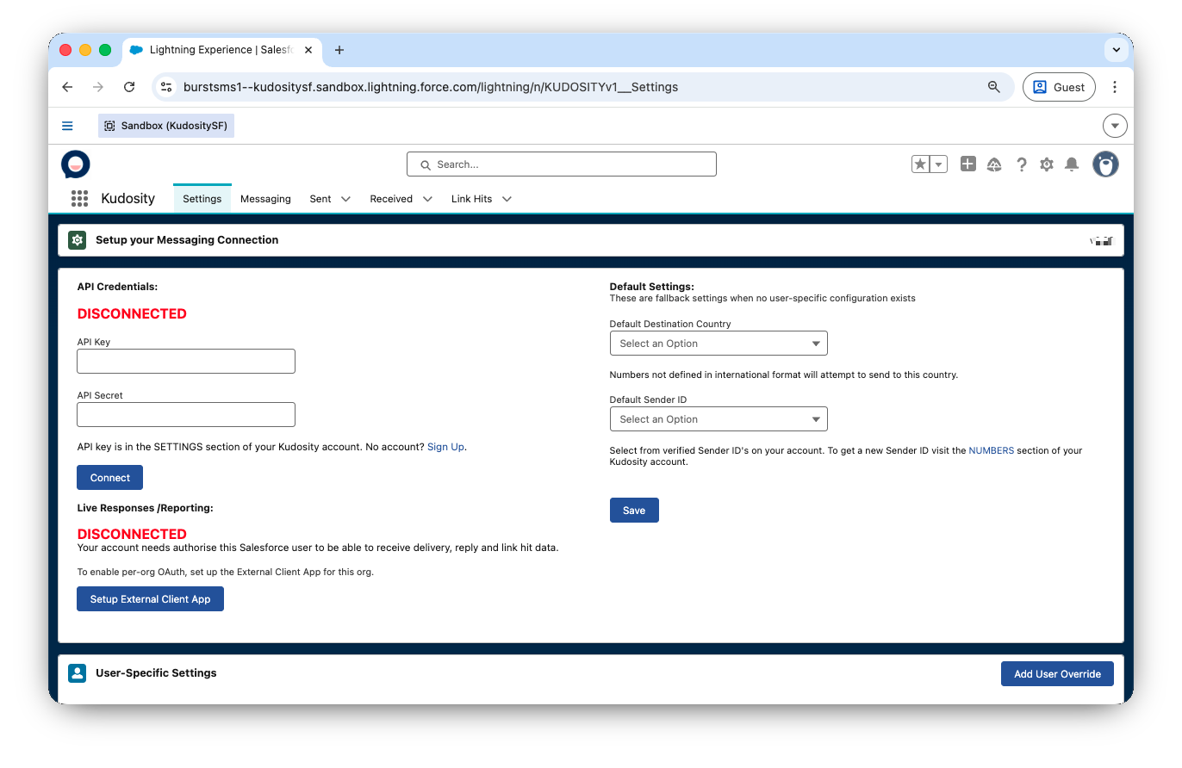The height and width of the screenshot is (768, 1182).
Task: Switch to the Messaging tab
Action: click(x=265, y=199)
